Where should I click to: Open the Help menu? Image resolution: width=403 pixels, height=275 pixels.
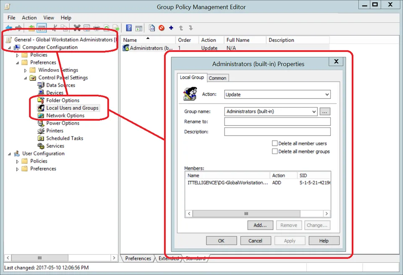66,18
